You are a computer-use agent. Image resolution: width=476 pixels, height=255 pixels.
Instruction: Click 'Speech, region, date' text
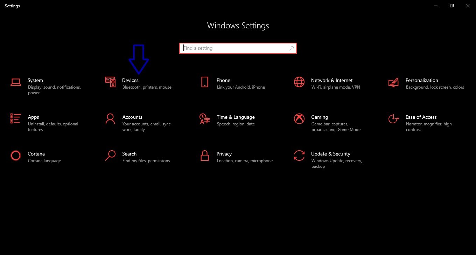click(x=236, y=124)
